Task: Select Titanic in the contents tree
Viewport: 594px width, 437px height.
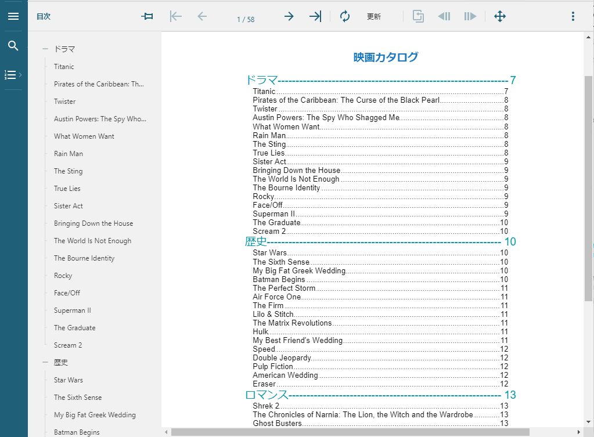Action: (64, 67)
